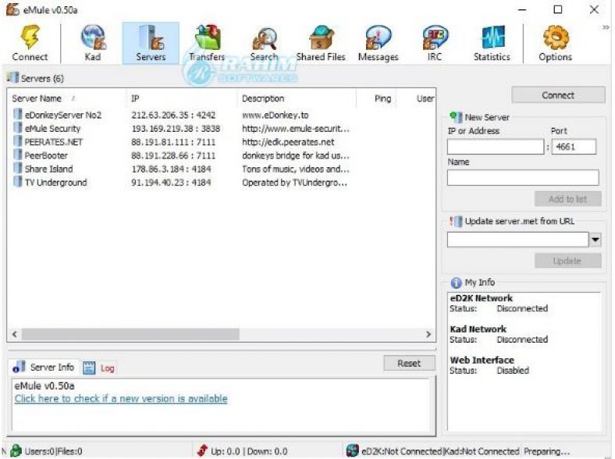Open the Transfers window
This screenshot has width=615, height=459.
[x=207, y=43]
